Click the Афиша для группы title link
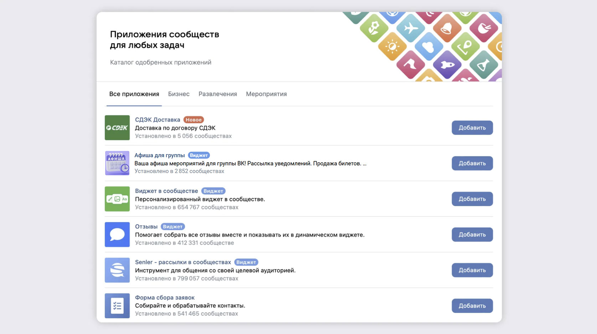This screenshot has width=597, height=334. 159,155
